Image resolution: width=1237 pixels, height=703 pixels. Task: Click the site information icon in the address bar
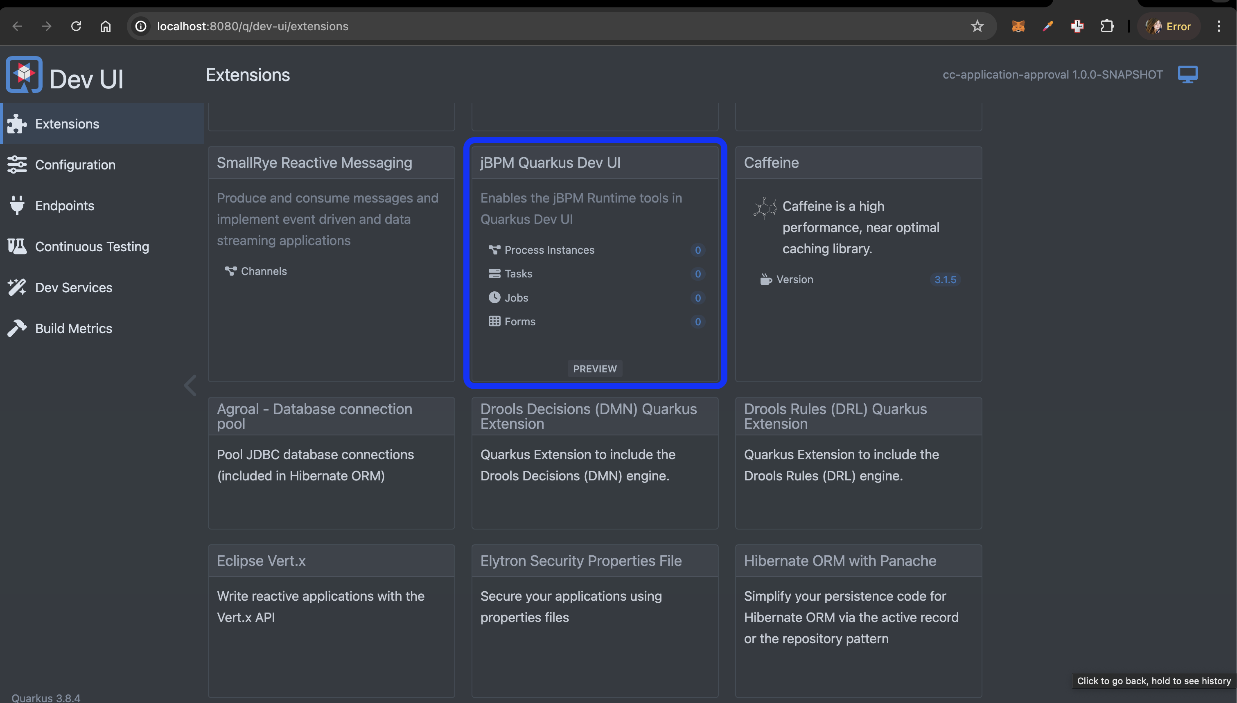click(140, 26)
